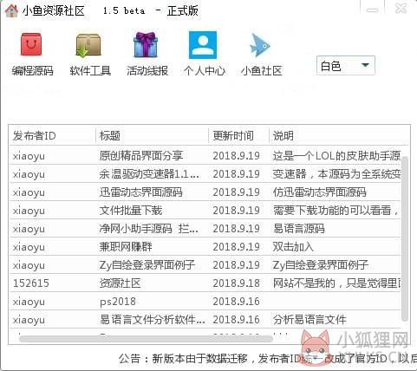
Task: Expand the 白色 theme dropdown
Action: pos(346,66)
